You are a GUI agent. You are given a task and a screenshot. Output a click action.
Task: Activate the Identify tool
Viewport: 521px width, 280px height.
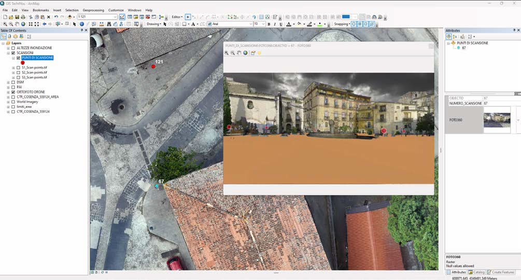pos(82,24)
